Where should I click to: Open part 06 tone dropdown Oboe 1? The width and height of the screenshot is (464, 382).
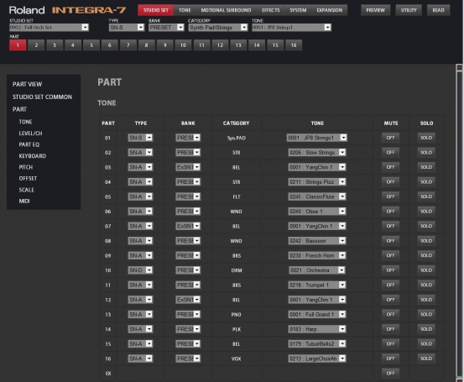[316, 211]
